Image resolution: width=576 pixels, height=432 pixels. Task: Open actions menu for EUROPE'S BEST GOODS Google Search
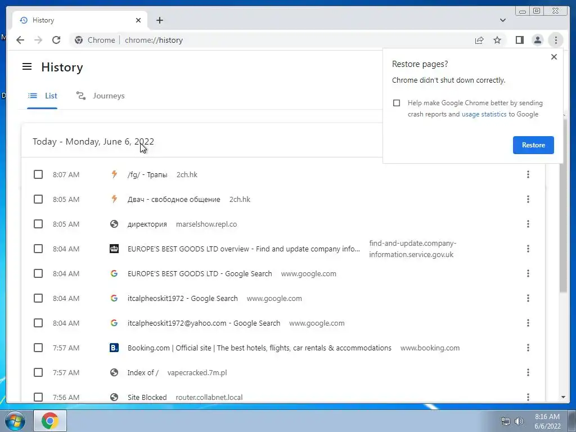pyautogui.click(x=528, y=273)
